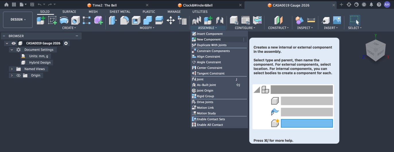Screen dimensions: 394x152
Task: Select the purple Create Form icon
Action: point(98,20)
